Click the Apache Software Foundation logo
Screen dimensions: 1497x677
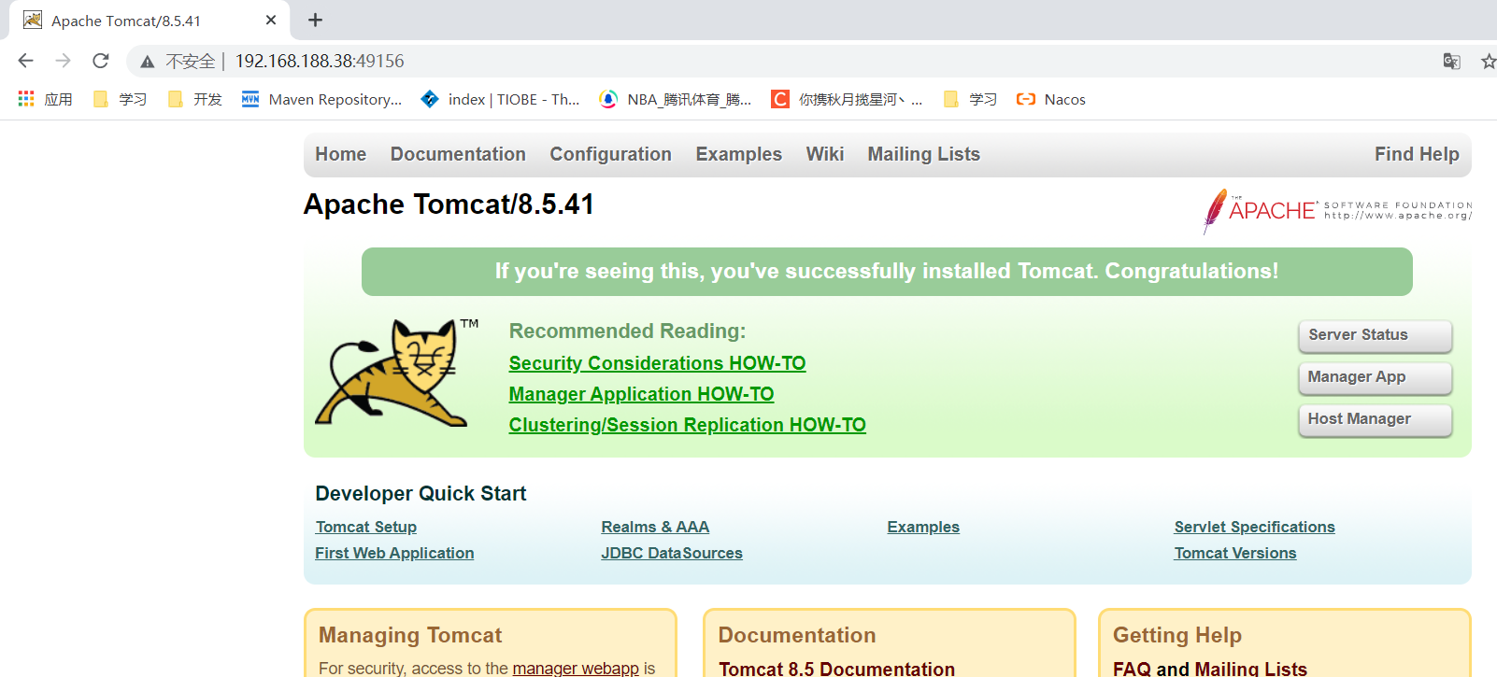[x=1337, y=210]
